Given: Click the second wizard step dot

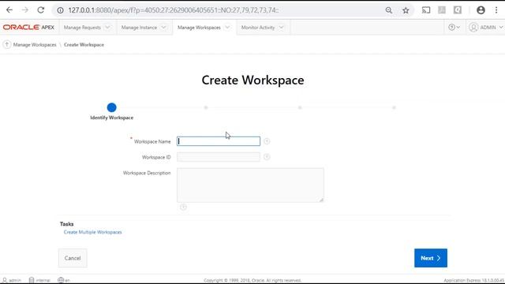Looking at the screenshot, I should [206, 107].
